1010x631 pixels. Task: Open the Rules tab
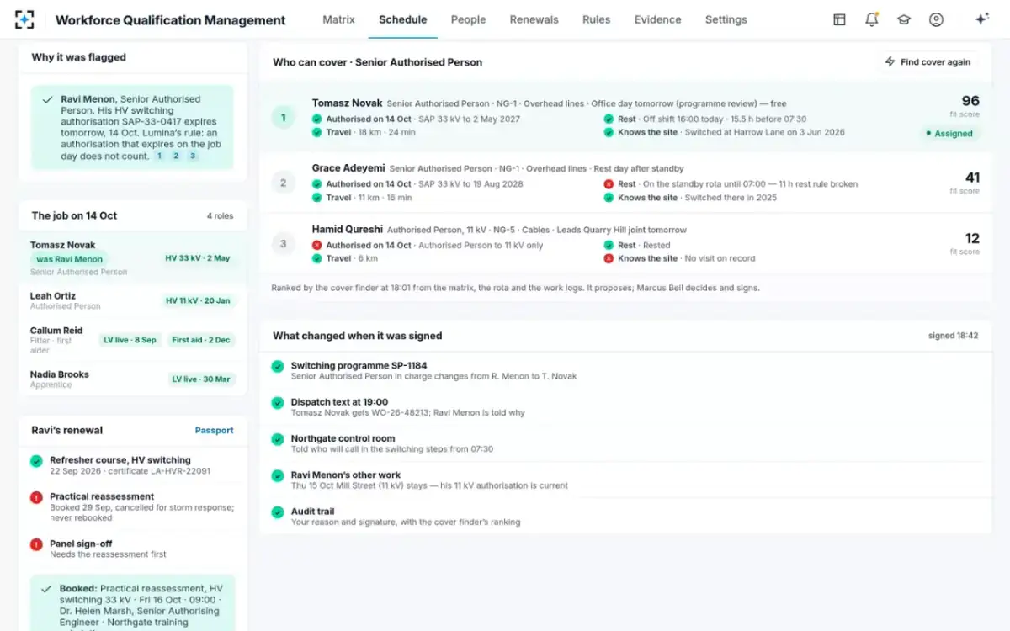(x=596, y=19)
